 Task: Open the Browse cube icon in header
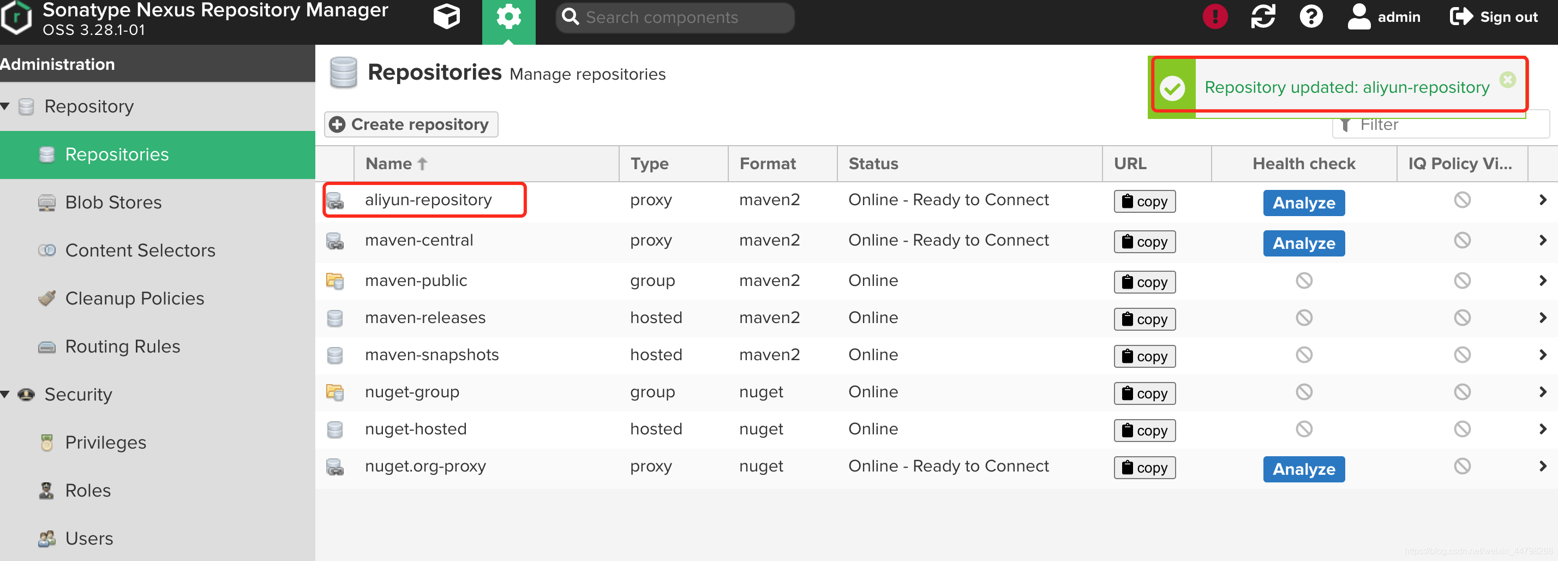[x=446, y=17]
